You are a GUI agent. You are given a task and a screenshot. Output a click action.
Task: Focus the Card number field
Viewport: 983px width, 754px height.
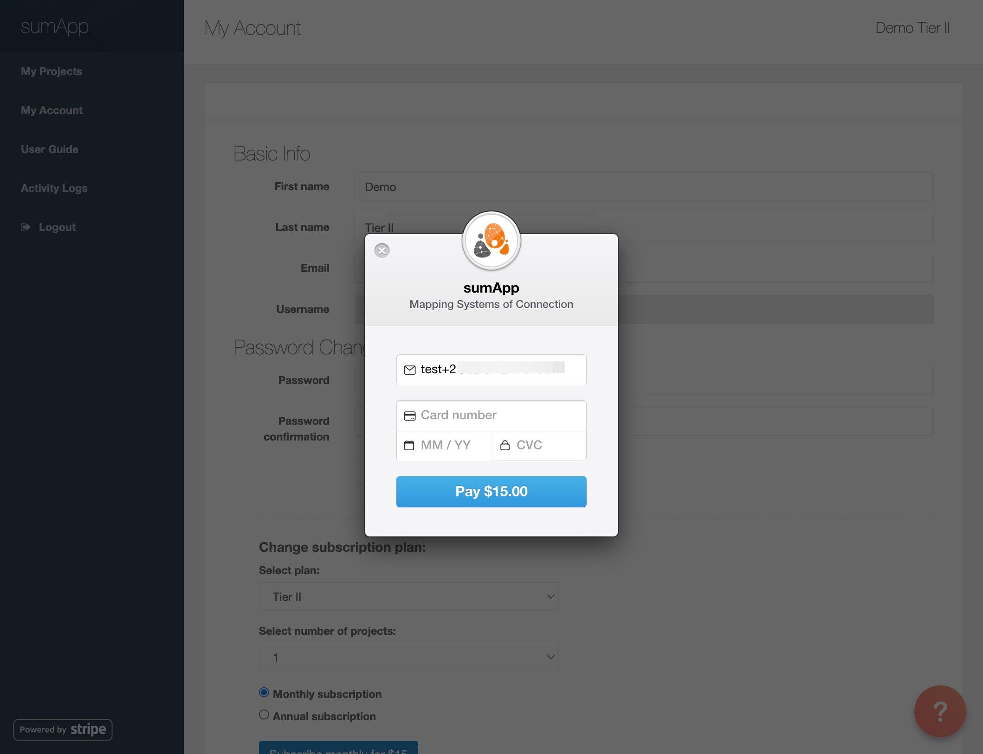(491, 415)
